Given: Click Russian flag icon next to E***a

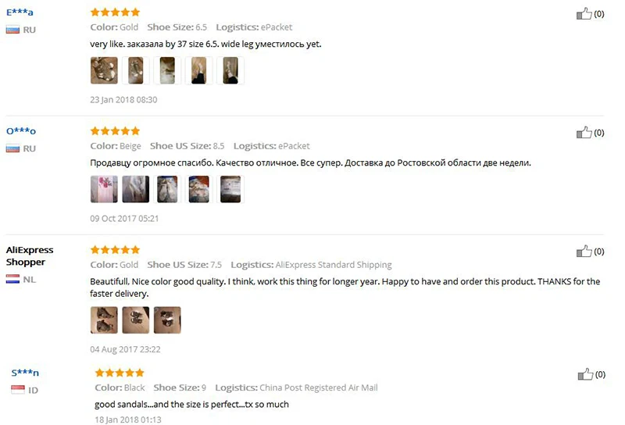Looking at the screenshot, I should pyautogui.click(x=12, y=30).
